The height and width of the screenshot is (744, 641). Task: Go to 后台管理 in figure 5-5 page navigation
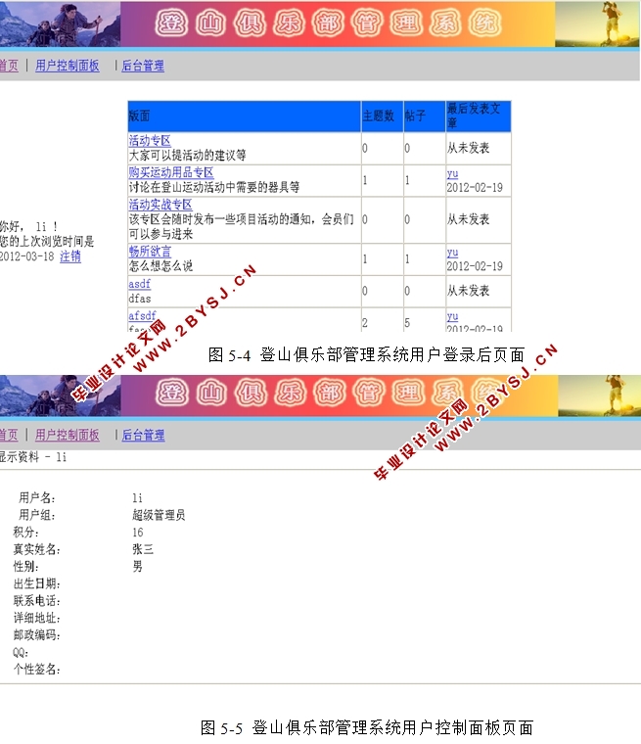point(143,435)
